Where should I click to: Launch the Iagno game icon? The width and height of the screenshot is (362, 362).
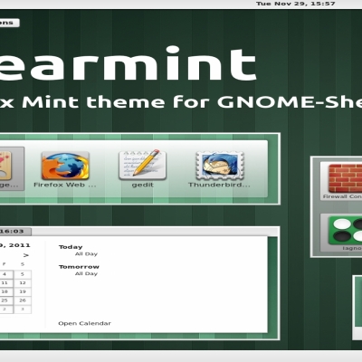[345, 230]
